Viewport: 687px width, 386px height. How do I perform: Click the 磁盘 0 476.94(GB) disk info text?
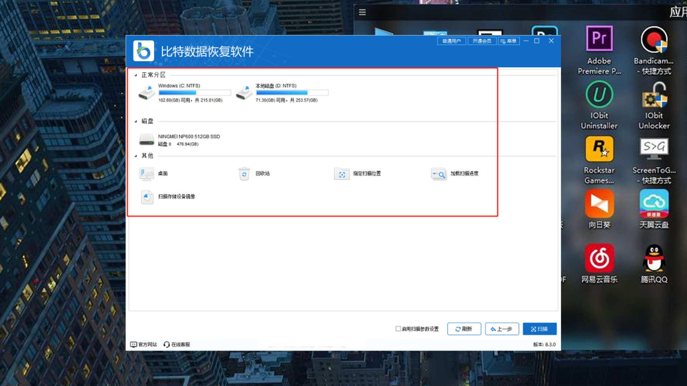click(178, 144)
